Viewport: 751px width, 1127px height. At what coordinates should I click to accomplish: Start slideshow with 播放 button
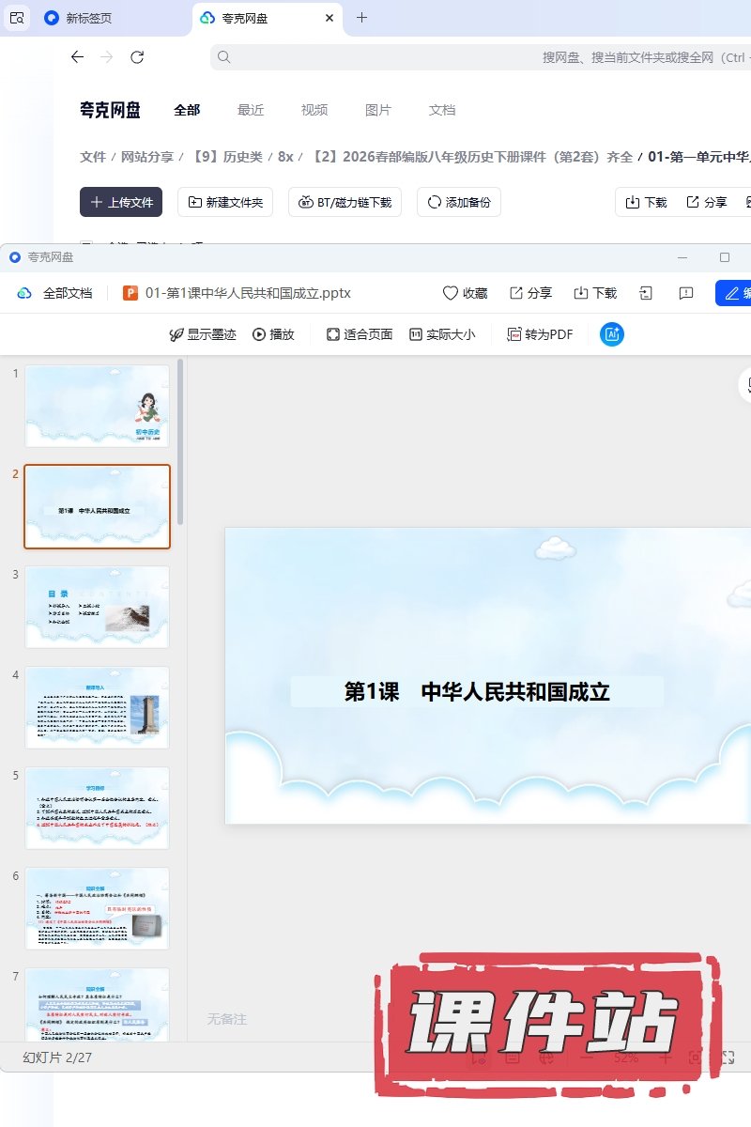[x=273, y=334]
